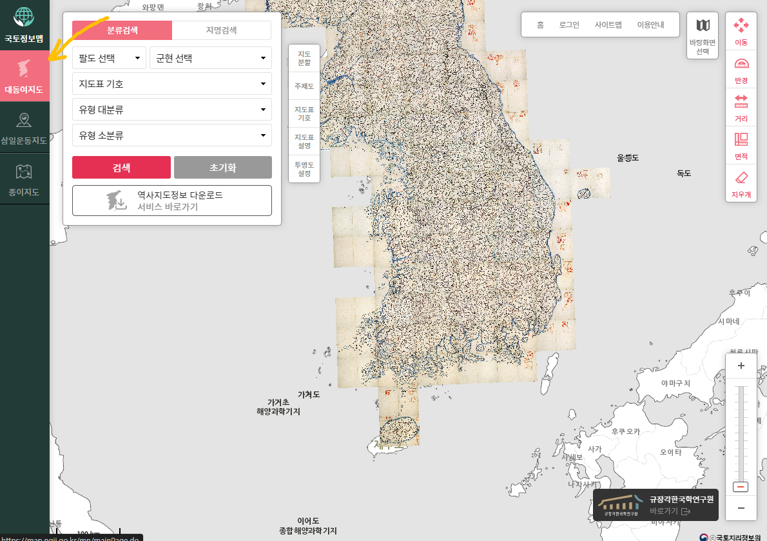This screenshot has height=541, width=767.
Task: Click the 오이타 label on the map
Action: pos(670,452)
